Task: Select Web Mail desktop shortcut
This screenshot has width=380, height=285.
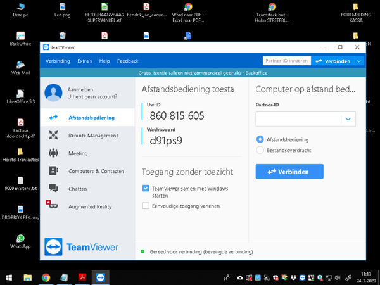Action: pos(20,68)
